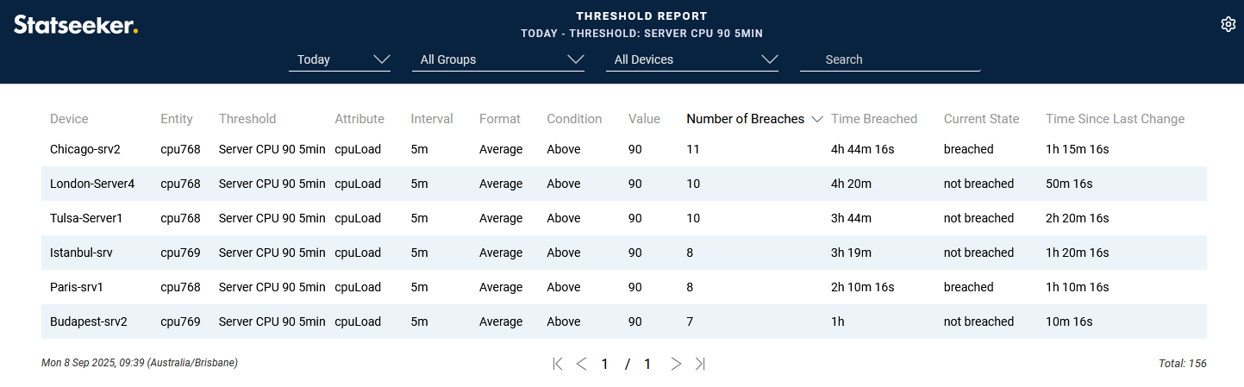Click the current page number field
The width and height of the screenshot is (1244, 387).
pyautogui.click(x=605, y=364)
